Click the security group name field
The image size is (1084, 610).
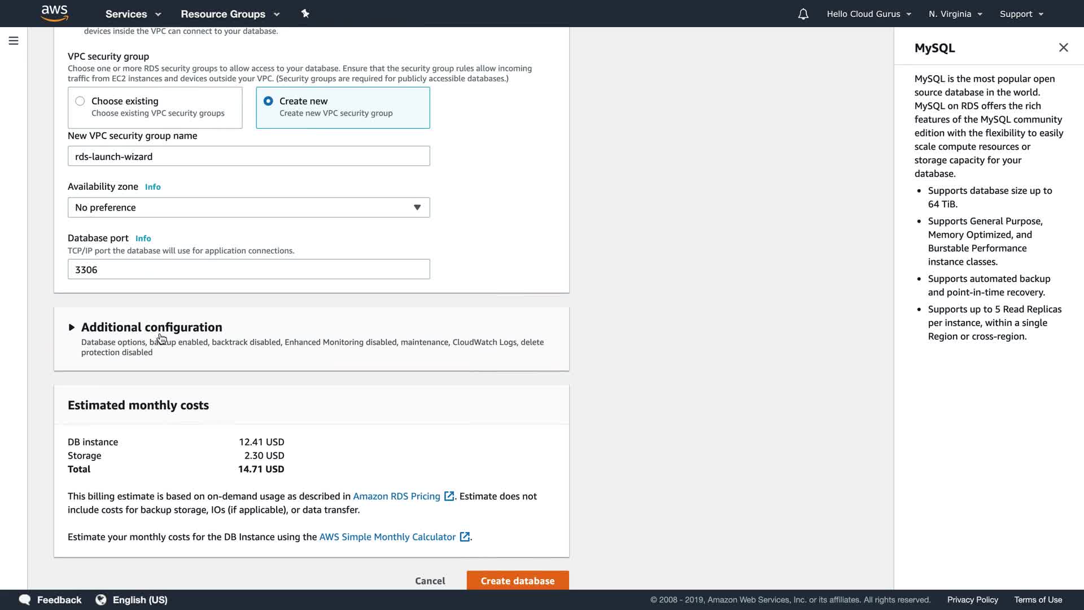[248, 156]
